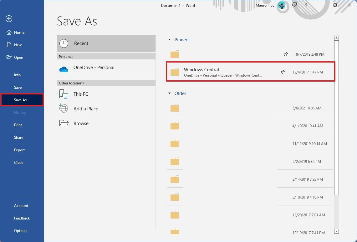Click the scrollbar down arrow
Image resolution: width=357 pixels, height=242 pixels.
(x=336, y=231)
